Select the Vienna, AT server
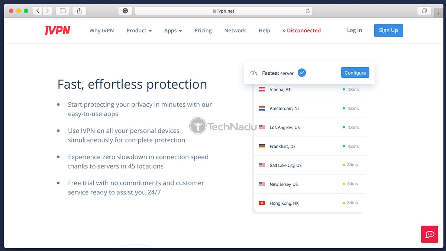The image size is (446, 251). click(310, 90)
